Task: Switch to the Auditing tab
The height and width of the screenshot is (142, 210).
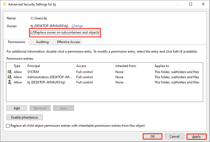Action: pyautogui.click(x=42, y=42)
